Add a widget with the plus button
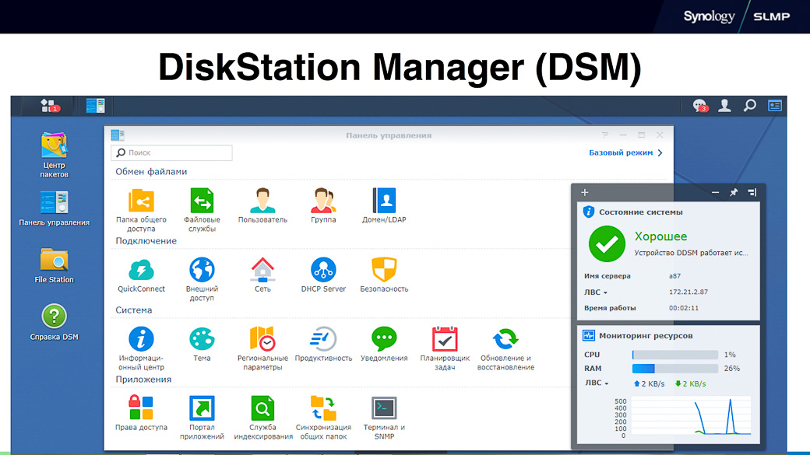Screen dimensions: 810x455 (585, 192)
